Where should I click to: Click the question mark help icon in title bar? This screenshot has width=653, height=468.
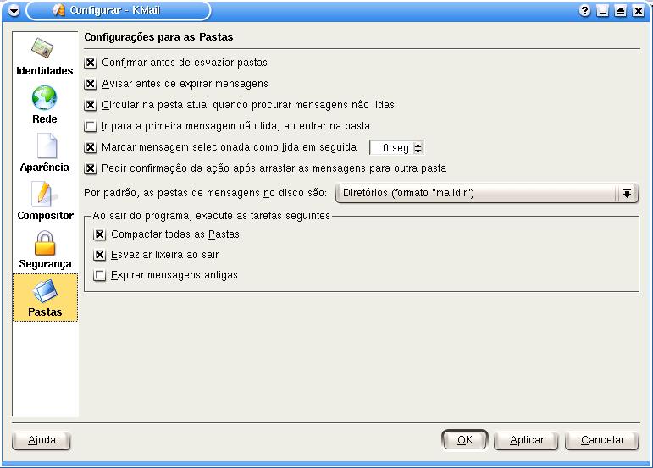(x=584, y=10)
